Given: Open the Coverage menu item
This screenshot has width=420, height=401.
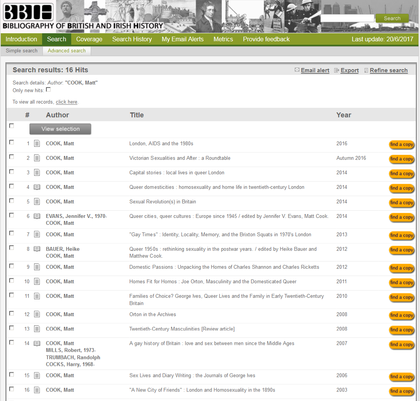Looking at the screenshot, I should (89, 39).
